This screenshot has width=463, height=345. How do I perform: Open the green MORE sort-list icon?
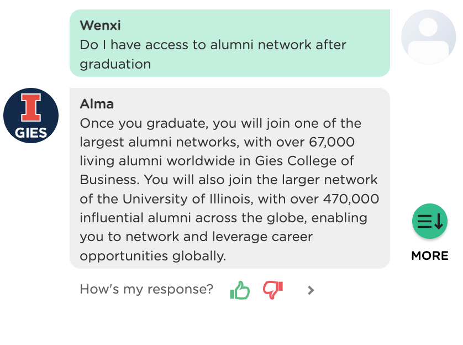pos(430,221)
